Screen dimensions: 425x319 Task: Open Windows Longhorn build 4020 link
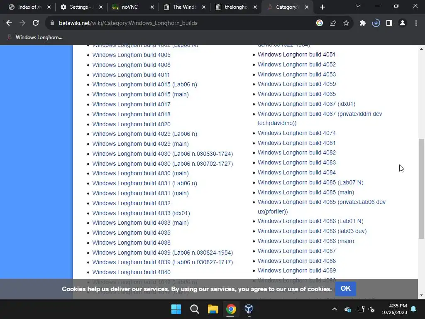(x=131, y=125)
